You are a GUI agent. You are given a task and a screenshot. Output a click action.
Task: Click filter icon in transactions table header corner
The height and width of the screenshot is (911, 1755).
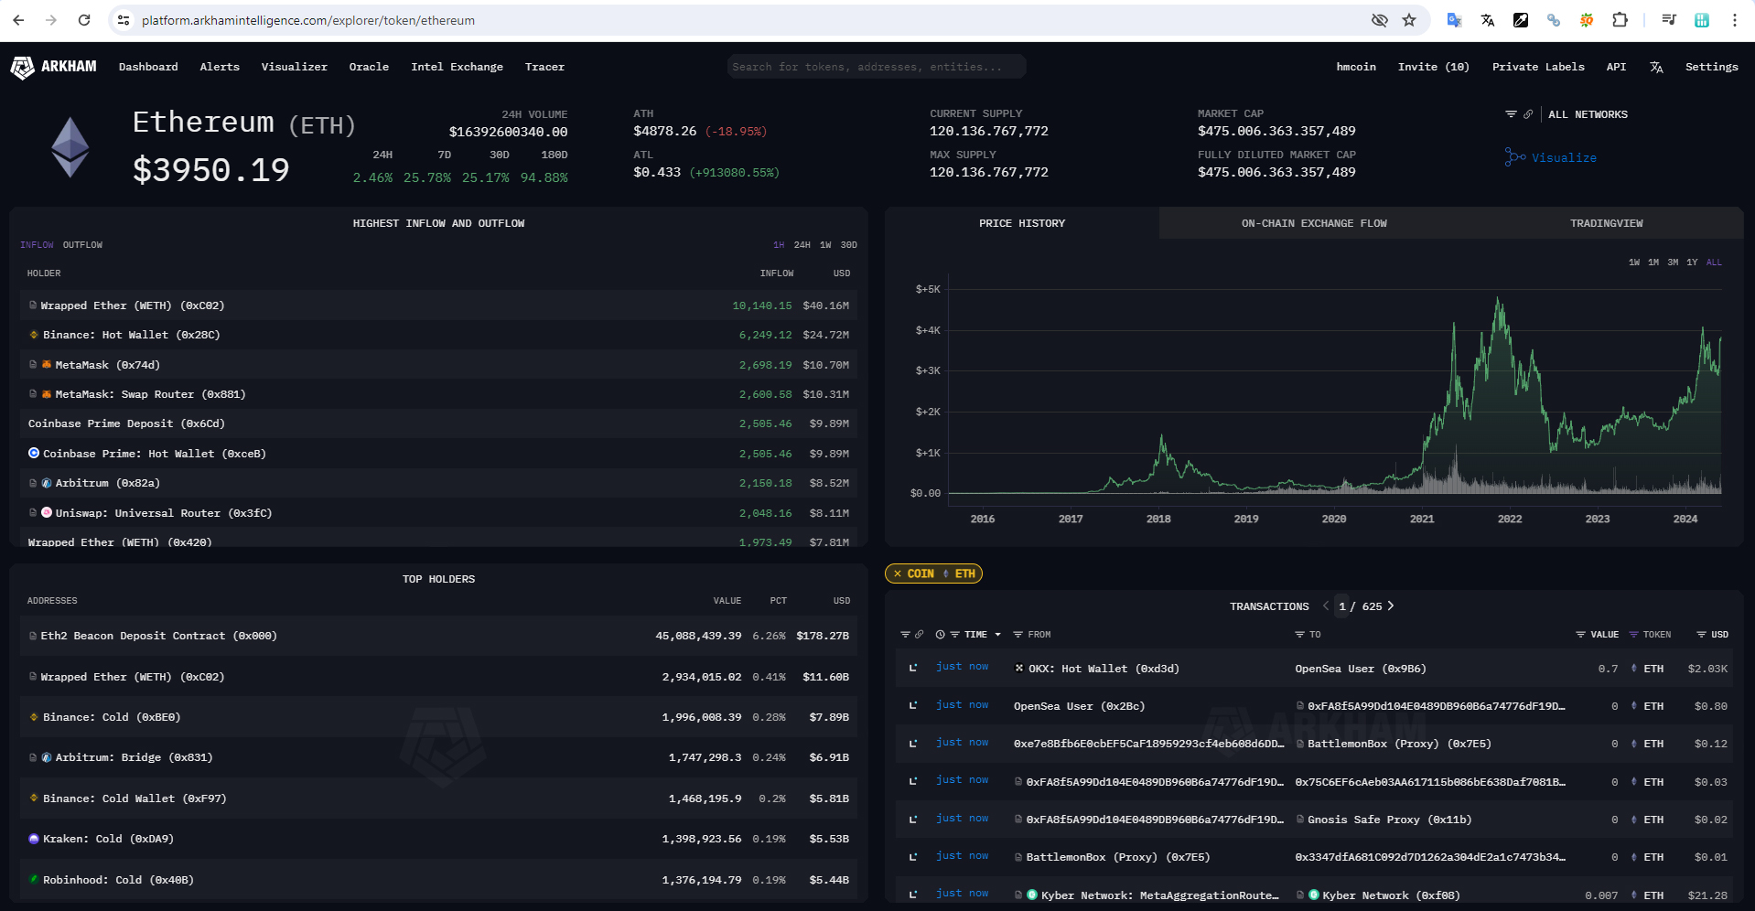(x=905, y=635)
